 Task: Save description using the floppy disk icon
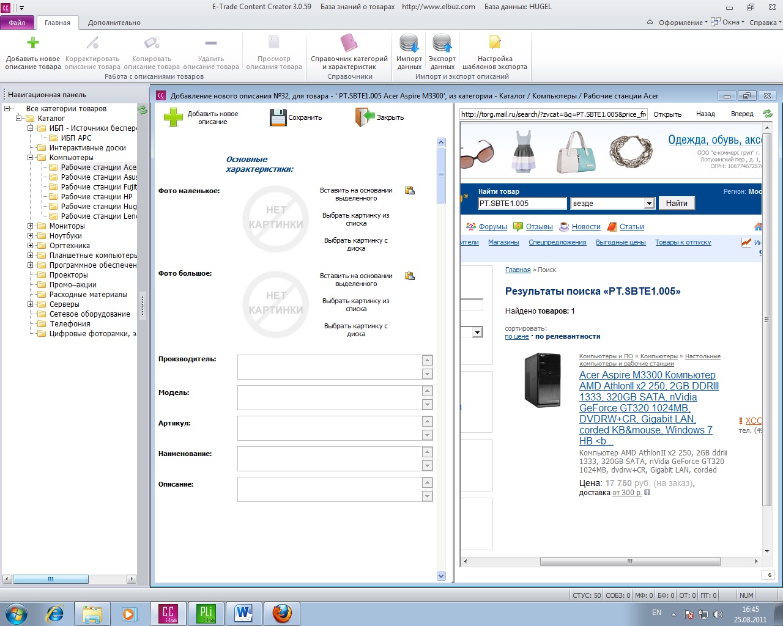point(278,117)
